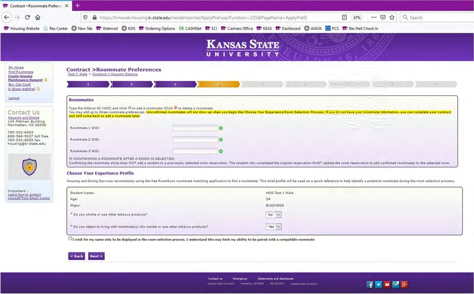Open footer Contact us link
The height and width of the screenshot is (294, 474).
(215, 278)
